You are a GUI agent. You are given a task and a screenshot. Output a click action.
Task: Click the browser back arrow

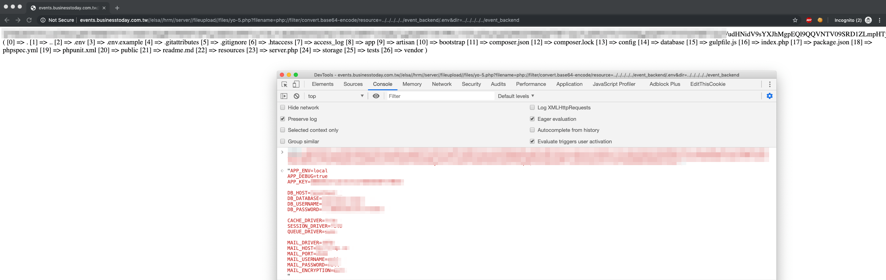[x=7, y=20]
